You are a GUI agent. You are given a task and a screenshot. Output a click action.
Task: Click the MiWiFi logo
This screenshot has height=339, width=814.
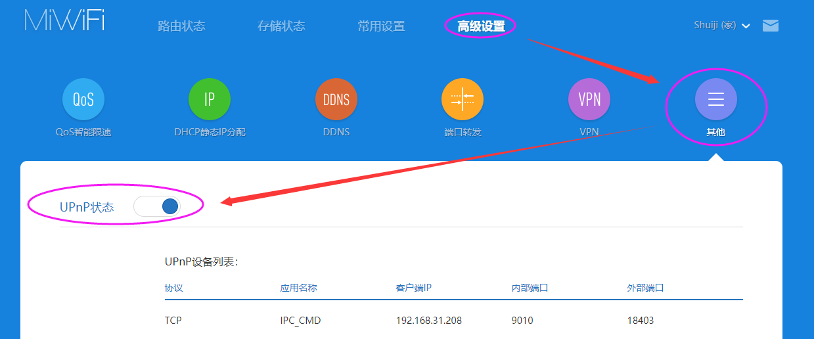(x=64, y=20)
